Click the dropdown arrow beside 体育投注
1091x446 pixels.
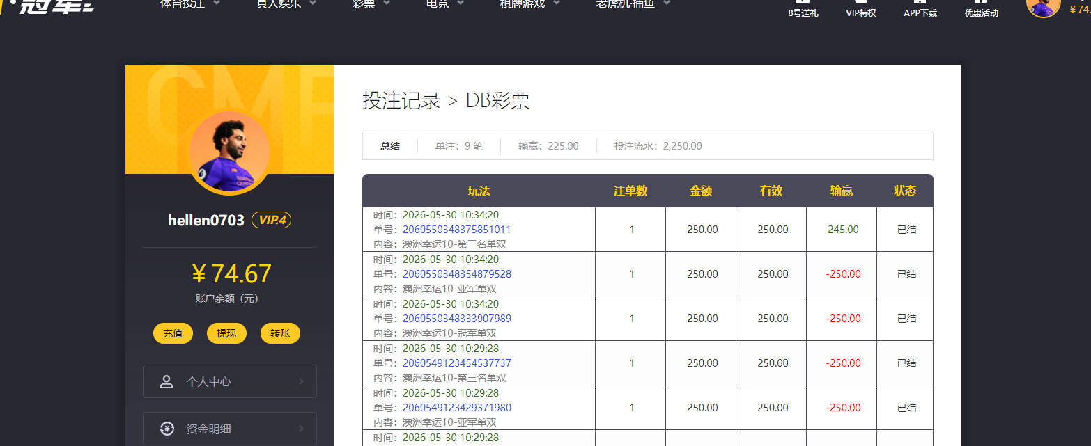coord(217,3)
